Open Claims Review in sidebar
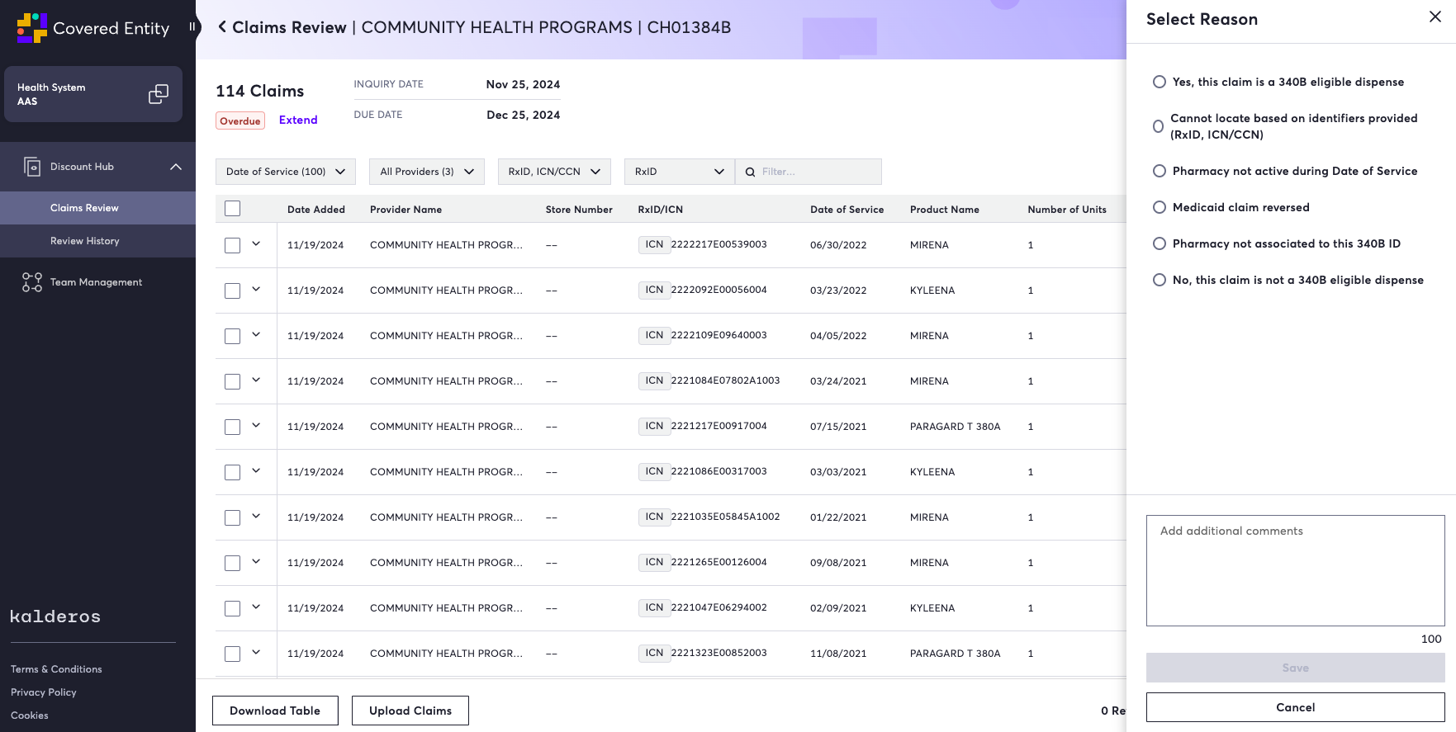The width and height of the screenshot is (1456, 732). (97, 208)
